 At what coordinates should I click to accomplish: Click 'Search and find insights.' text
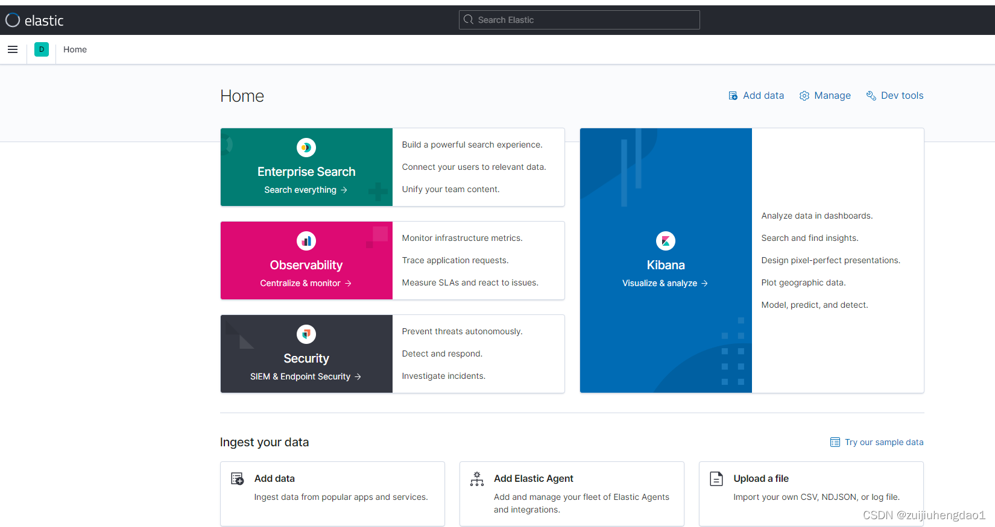pos(810,238)
